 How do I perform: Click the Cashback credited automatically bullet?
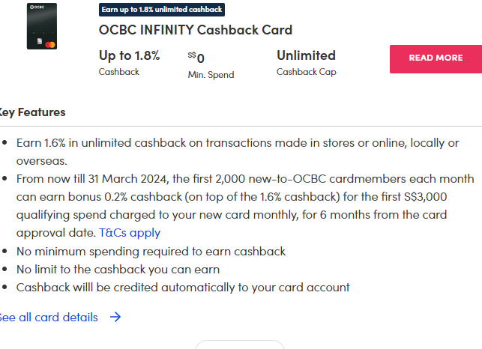coord(183,288)
